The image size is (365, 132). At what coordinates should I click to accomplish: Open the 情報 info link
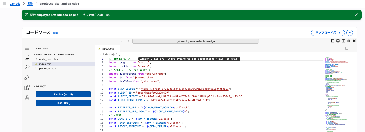56,33
